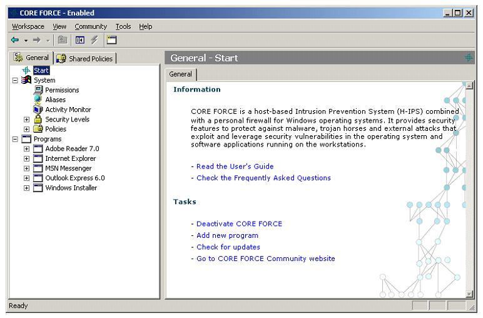483x318 pixels.
Task: Open Aliases via its globe icon
Action: 38,100
